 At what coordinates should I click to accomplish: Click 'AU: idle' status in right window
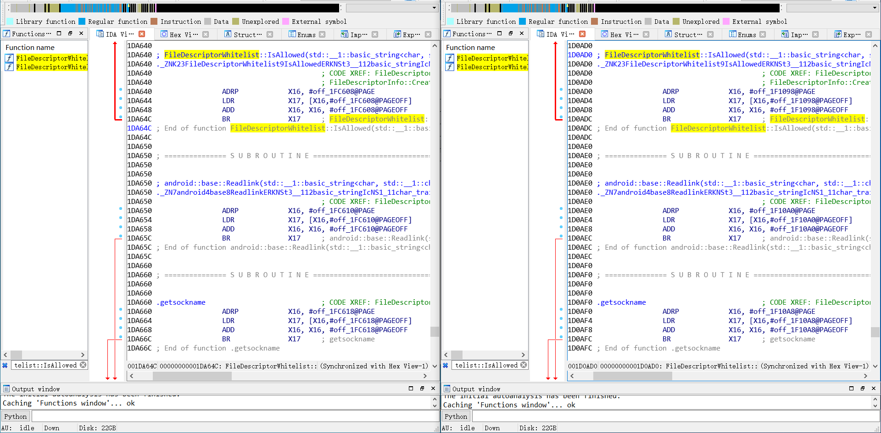pyautogui.click(x=458, y=428)
